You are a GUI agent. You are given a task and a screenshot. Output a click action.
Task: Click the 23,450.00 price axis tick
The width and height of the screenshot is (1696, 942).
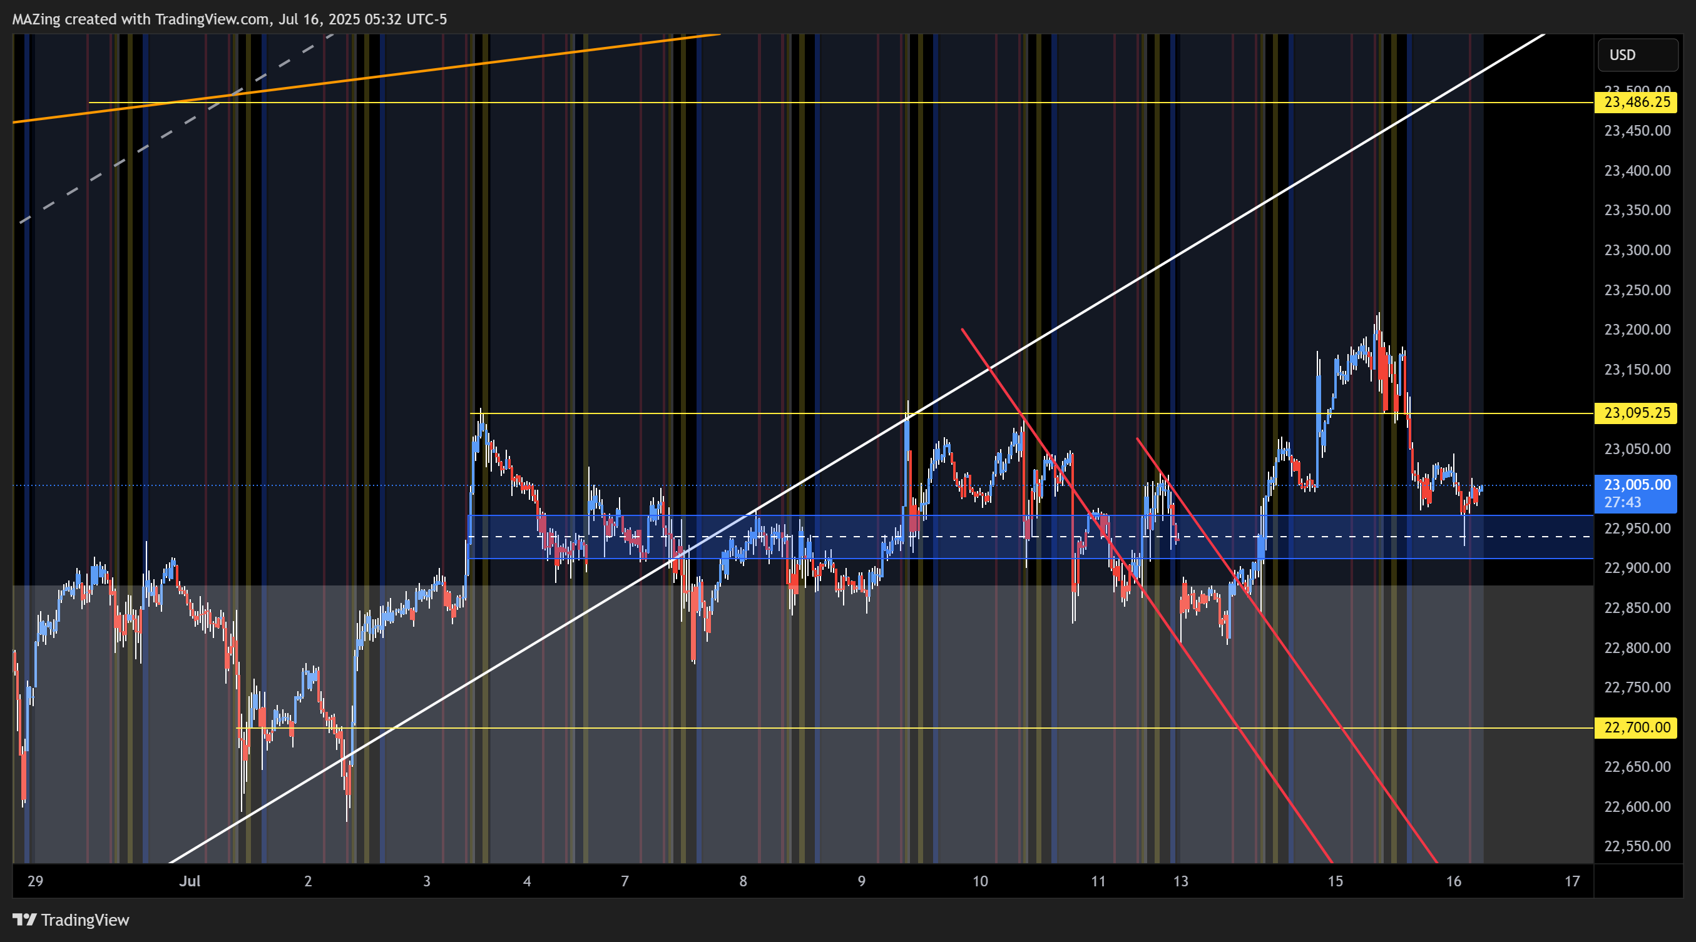point(1637,131)
